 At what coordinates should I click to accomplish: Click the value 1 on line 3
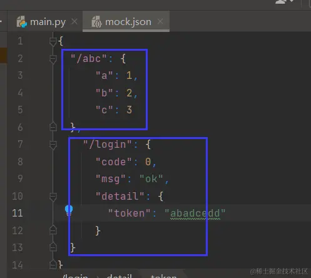129,75
